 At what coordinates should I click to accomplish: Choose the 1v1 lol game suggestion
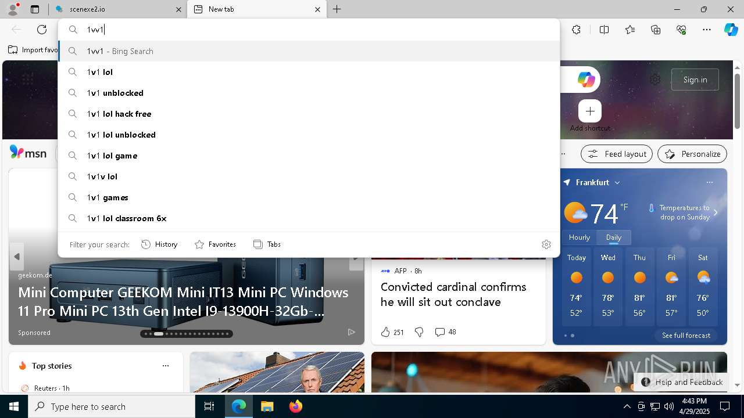(309, 156)
